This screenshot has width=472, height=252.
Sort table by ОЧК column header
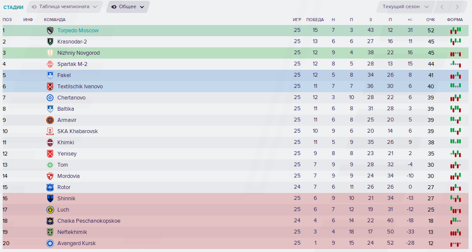coord(431,19)
